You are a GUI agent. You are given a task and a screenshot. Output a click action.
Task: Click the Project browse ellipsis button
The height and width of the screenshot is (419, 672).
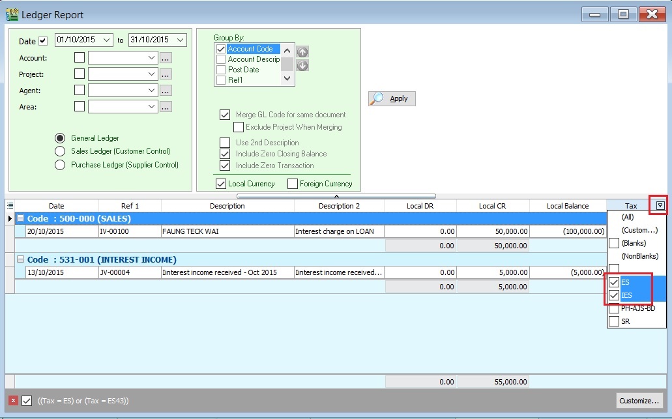tap(166, 74)
